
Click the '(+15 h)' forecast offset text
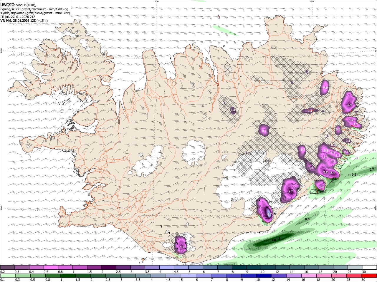pos(42,21)
